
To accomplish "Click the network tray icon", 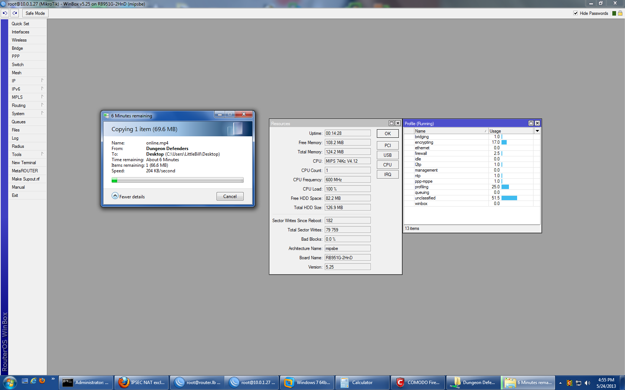I will [x=578, y=383].
